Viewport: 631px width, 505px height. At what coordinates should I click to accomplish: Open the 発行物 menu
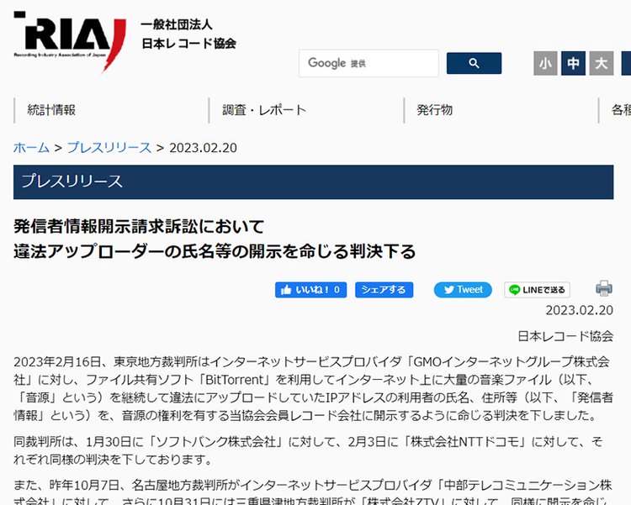(x=435, y=110)
